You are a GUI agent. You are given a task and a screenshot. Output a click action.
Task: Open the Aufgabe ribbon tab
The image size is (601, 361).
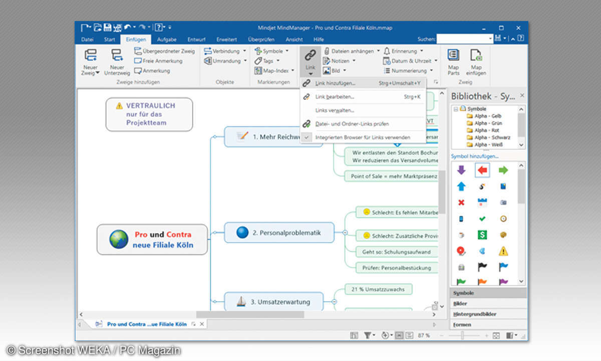click(x=166, y=39)
